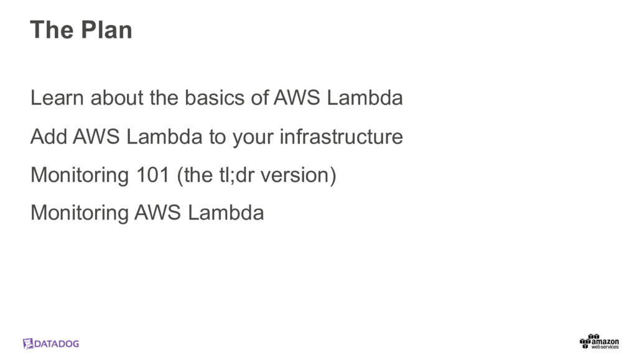Image resolution: width=637 pixels, height=358 pixels.
Task: Select the "Learn about the basics" line
Action: pos(216,98)
